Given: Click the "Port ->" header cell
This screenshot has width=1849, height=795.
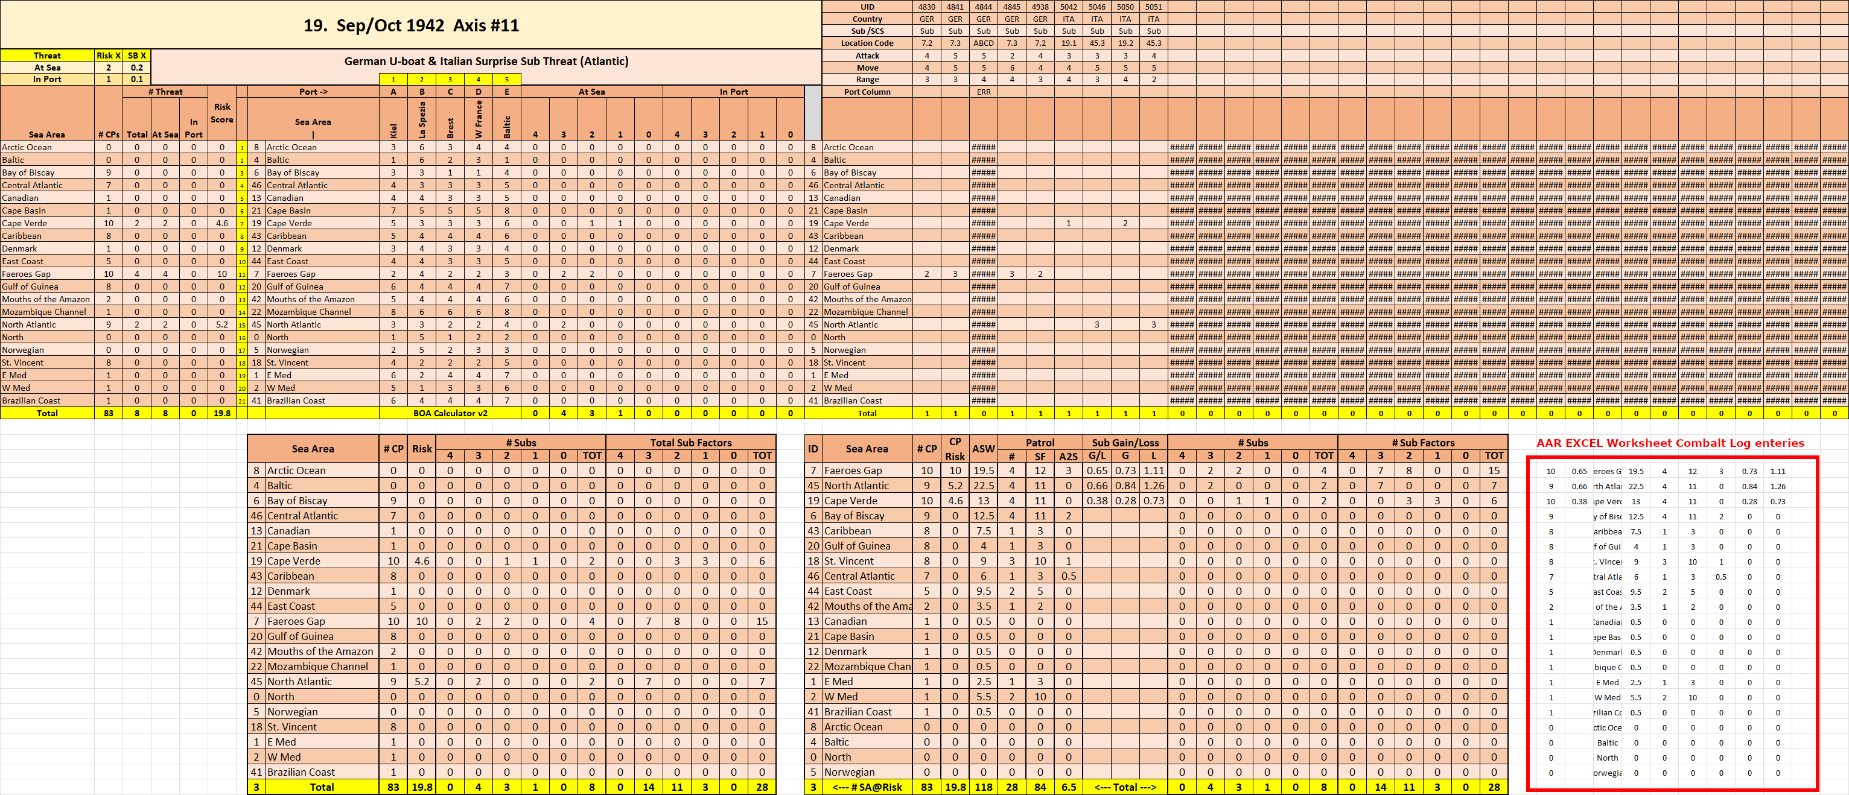Looking at the screenshot, I should tap(313, 92).
